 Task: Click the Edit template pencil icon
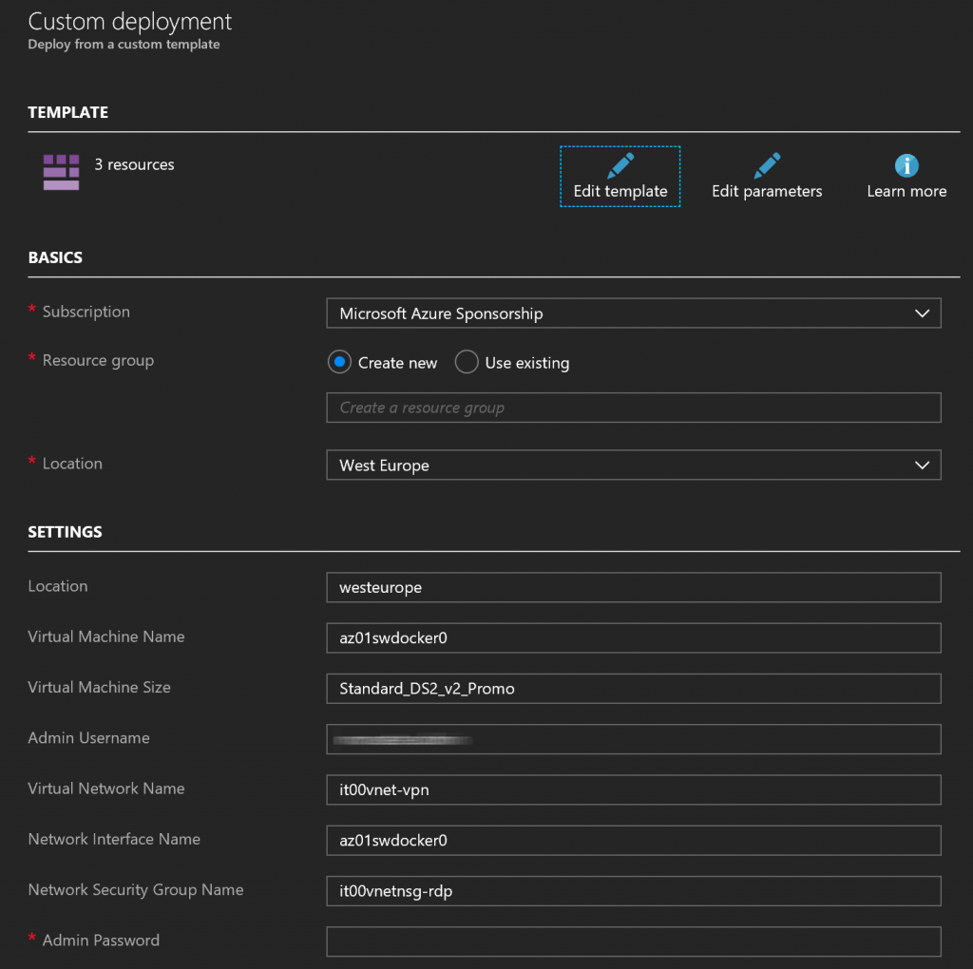tap(620, 165)
